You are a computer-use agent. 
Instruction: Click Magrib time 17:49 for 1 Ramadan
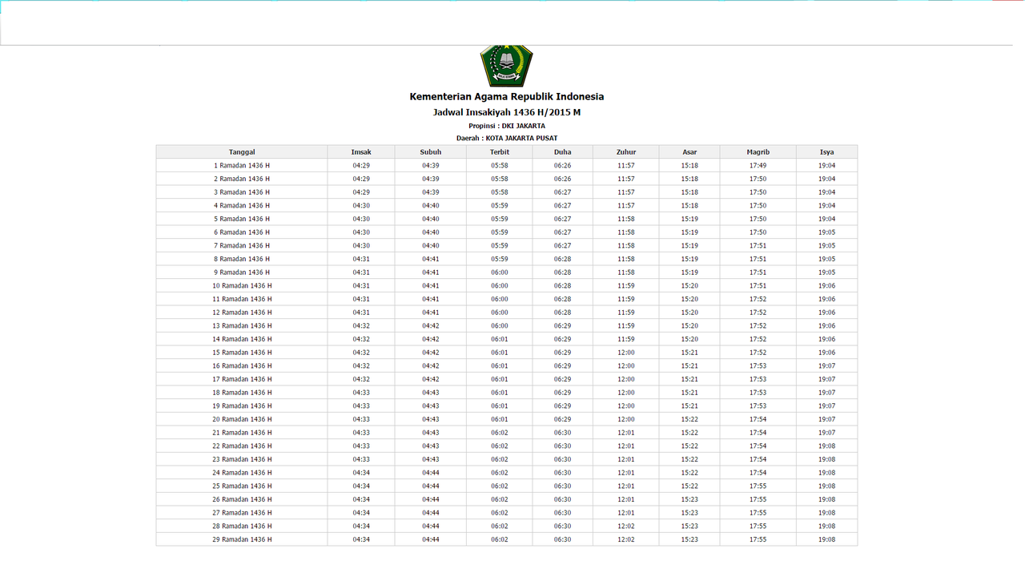758,166
